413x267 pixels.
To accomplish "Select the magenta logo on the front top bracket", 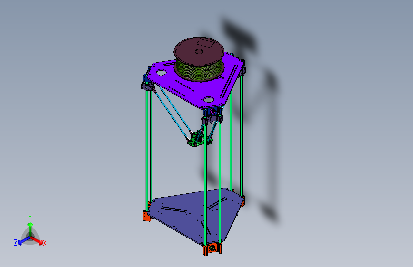I will [212, 112].
